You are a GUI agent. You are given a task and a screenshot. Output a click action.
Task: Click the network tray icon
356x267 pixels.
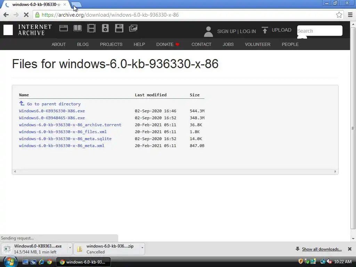(323, 261)
